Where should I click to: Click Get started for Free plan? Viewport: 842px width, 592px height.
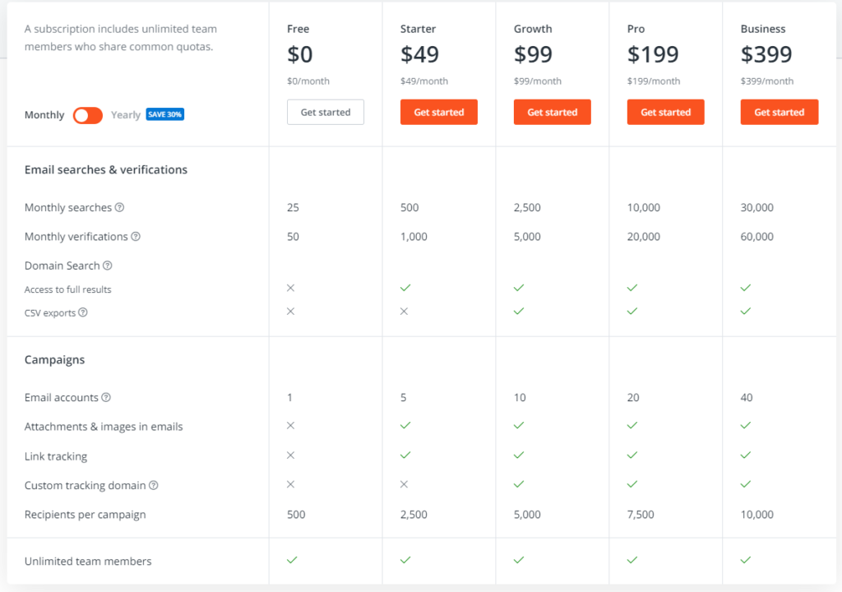pos(326,112)
